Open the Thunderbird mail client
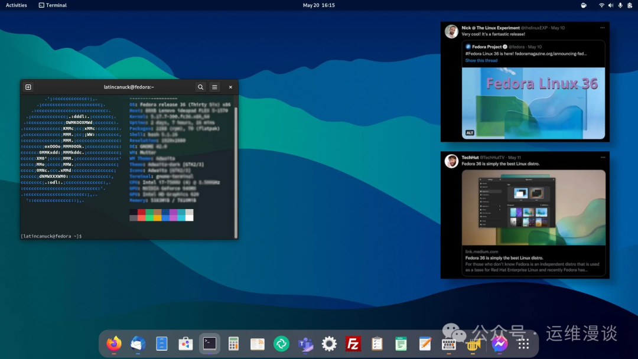 (x=138, y=343)
